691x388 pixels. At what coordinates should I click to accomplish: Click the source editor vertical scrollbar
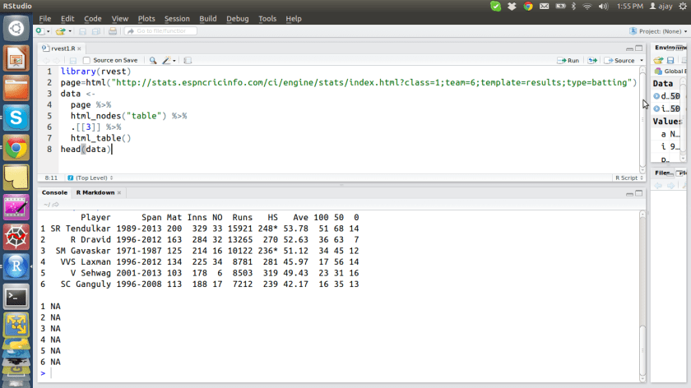642,119
